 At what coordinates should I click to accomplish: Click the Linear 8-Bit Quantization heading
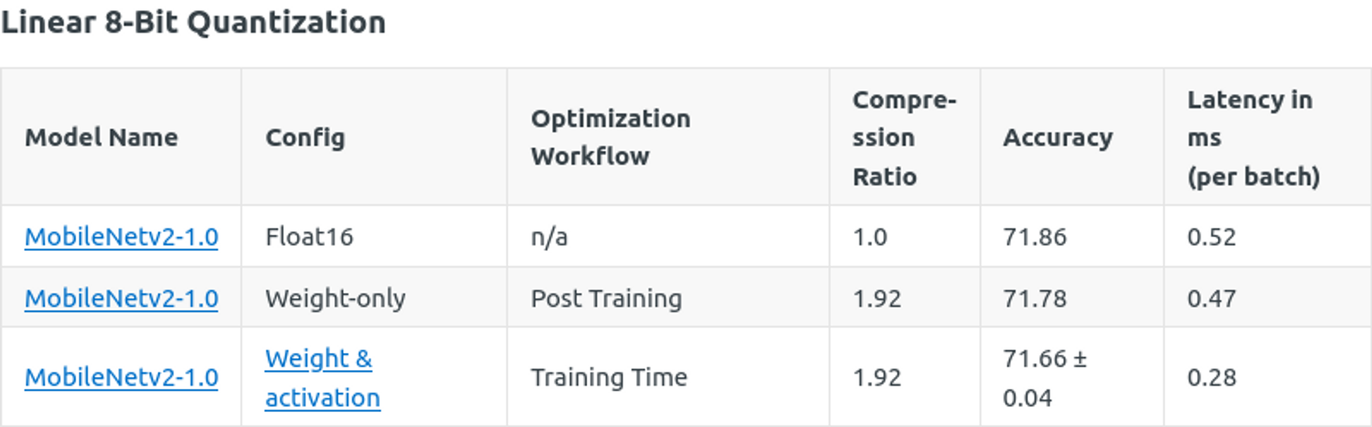click(193, 23)
